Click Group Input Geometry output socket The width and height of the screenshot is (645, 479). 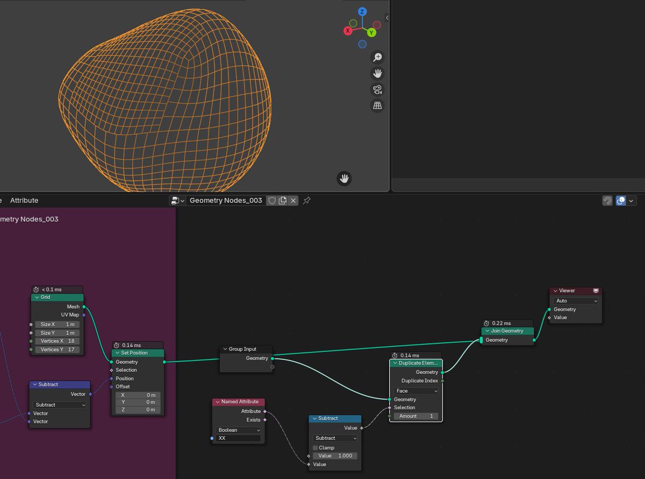(273, 358)
